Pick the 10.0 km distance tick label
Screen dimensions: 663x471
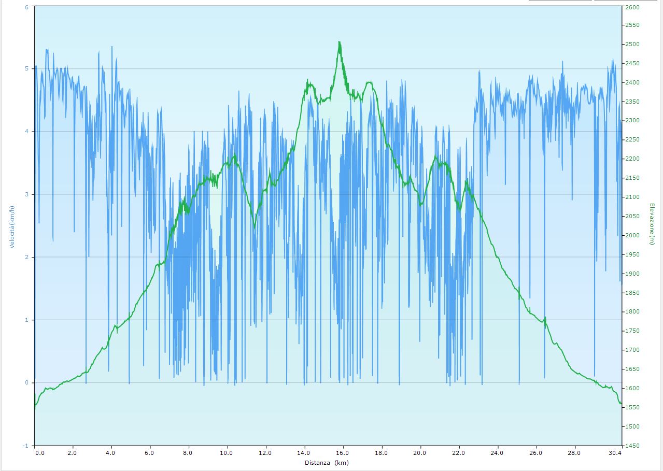pyautogui.click(x=227, y=453)
